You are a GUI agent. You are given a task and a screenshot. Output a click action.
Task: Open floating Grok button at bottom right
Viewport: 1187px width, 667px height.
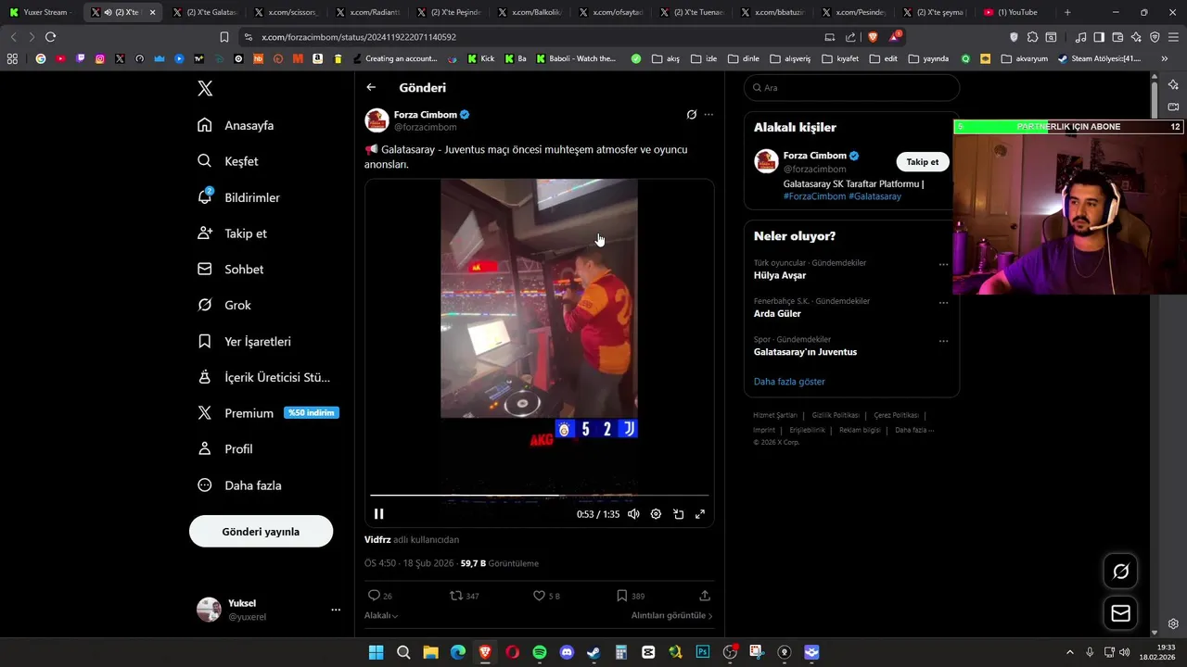pos(1121,572)
